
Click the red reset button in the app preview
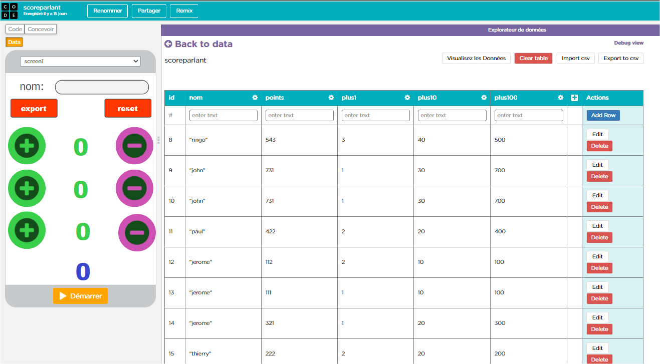coord(128,108)
